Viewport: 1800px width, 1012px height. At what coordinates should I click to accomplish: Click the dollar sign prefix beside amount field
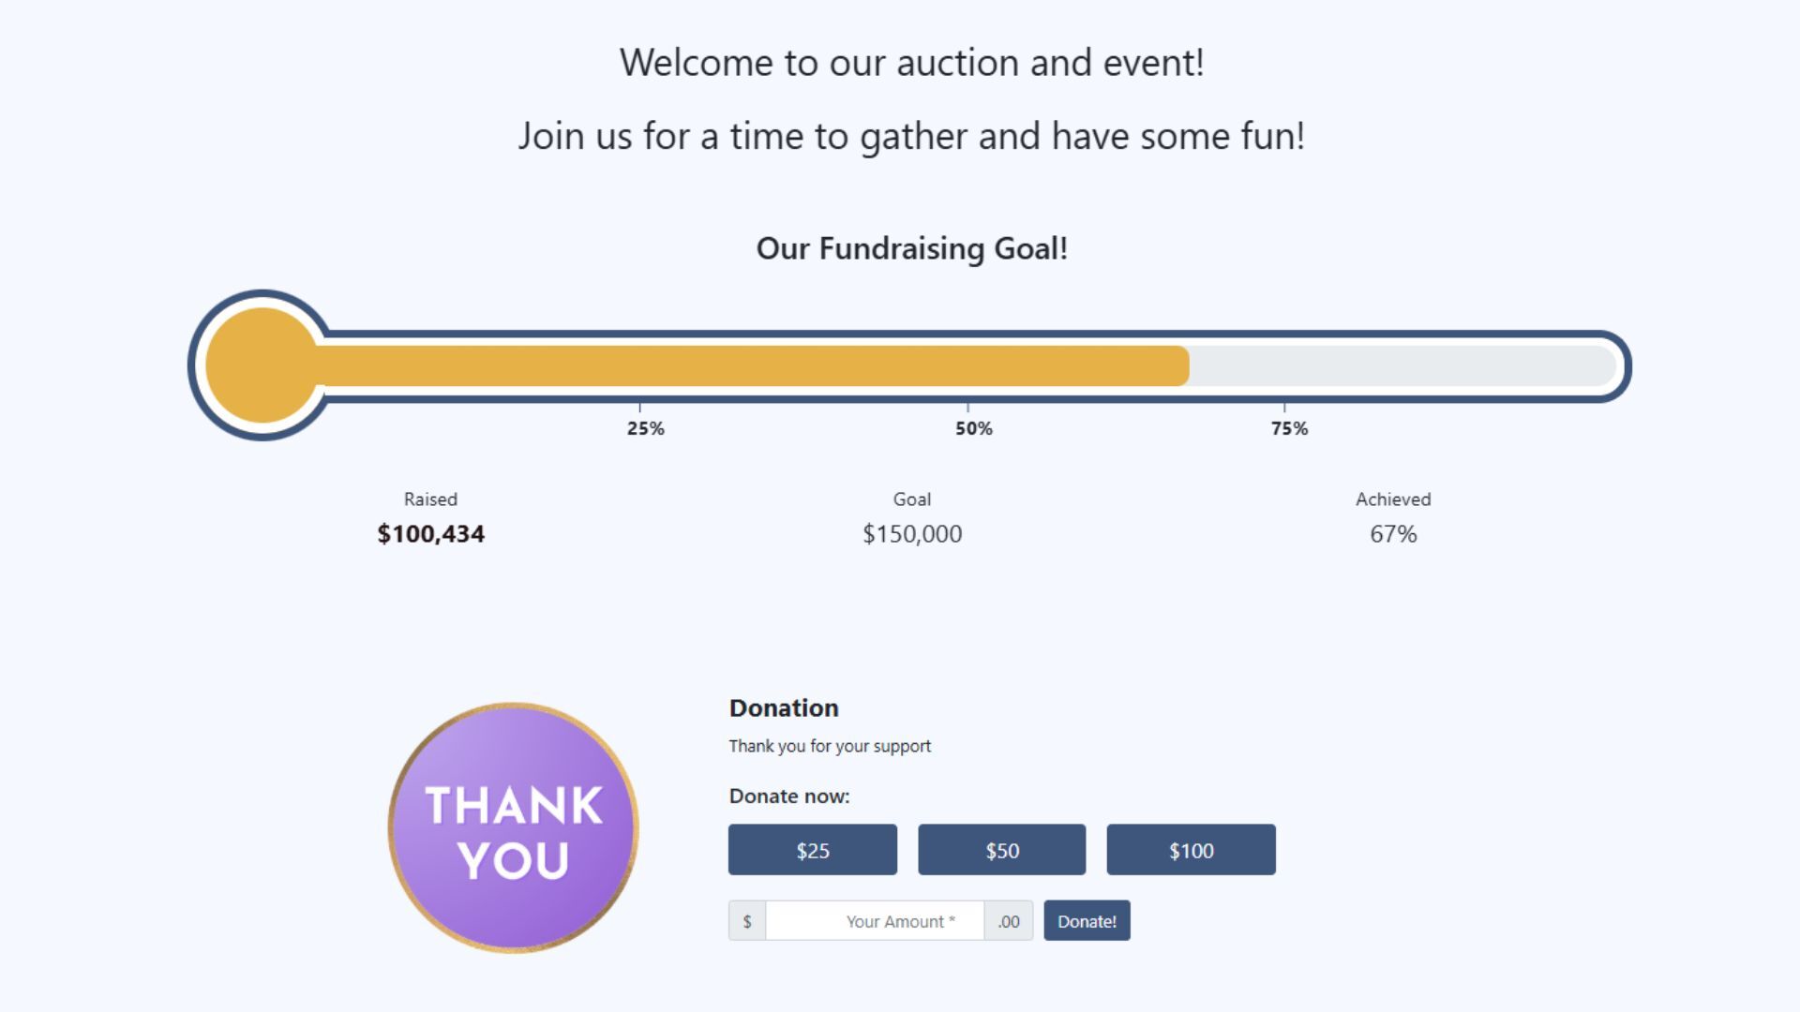(747, 920)
